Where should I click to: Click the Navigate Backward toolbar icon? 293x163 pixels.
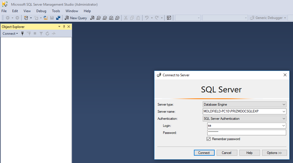(8, 18)
